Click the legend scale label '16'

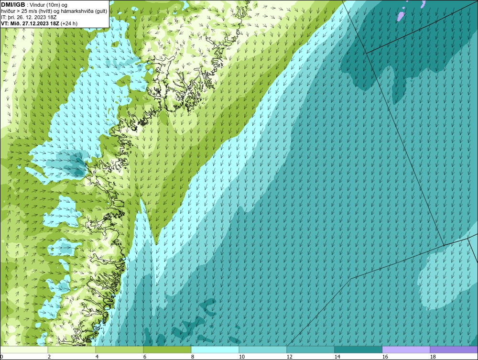coord(385,357)
